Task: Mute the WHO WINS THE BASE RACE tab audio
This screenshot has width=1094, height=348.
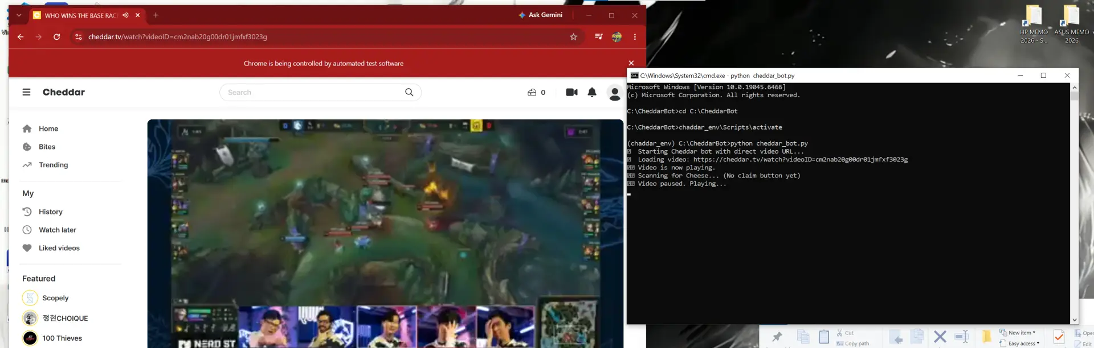Action: click(125, 15)
